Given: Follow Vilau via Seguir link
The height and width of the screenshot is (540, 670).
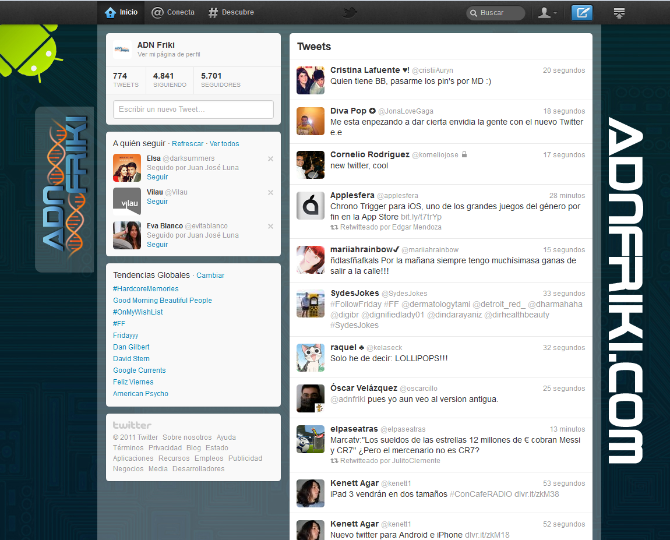Looking at the screenshot, I should pyautogui.click(x=157, y=201).
